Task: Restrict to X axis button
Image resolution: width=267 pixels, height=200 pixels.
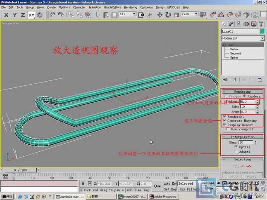Action: coord(6,15)
